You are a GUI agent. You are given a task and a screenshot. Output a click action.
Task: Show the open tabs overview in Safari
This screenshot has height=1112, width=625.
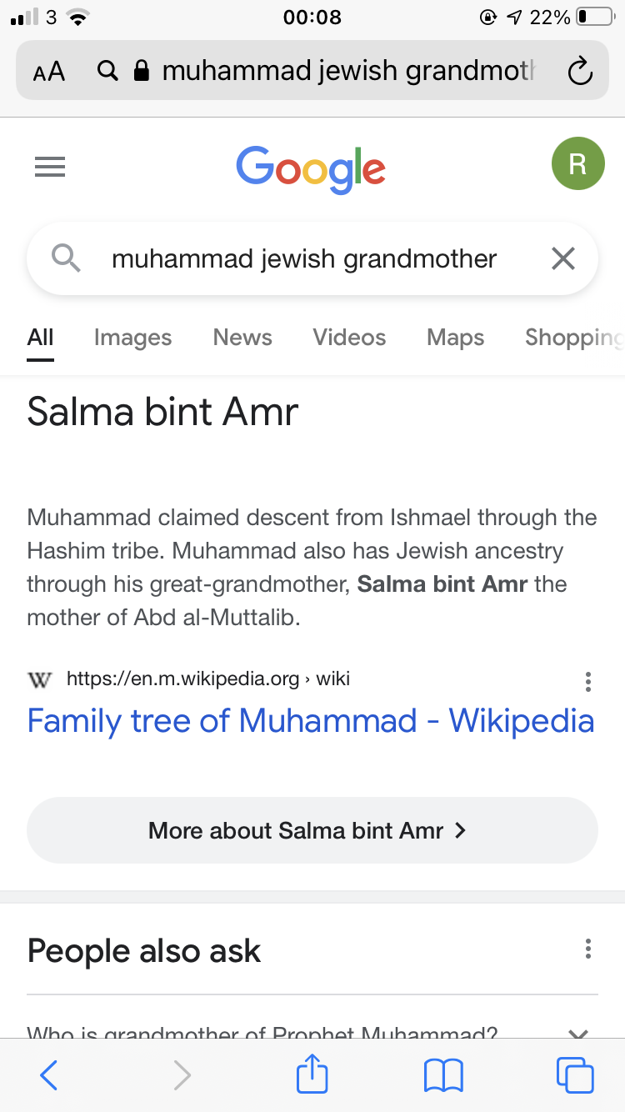(576, 1075)
